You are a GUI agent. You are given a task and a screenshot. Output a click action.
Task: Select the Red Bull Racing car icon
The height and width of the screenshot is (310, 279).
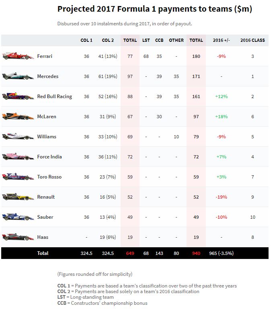18,96
